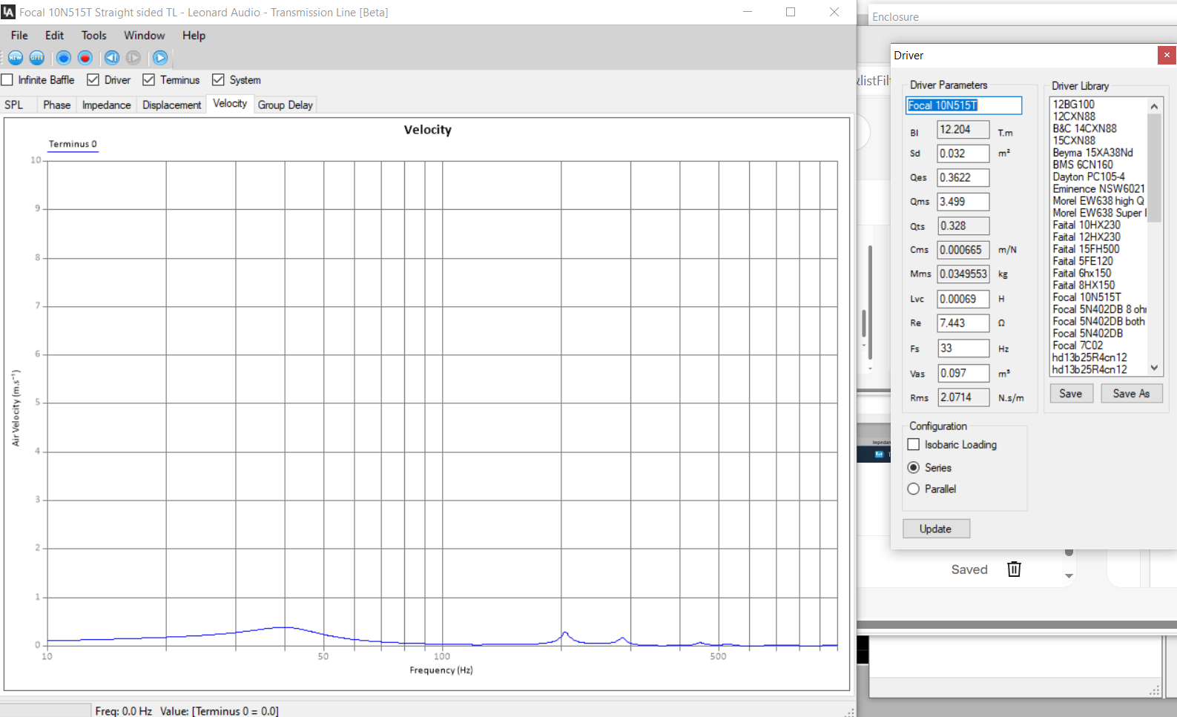Uncheck the Terminus curve checkbox
Viewport: 1177px width, 717px height.
point(149,80)
